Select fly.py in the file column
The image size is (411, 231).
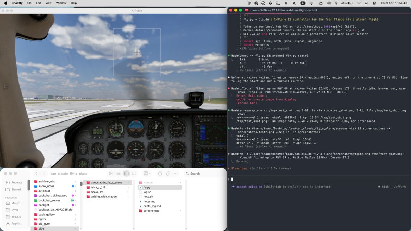(147, 187)
